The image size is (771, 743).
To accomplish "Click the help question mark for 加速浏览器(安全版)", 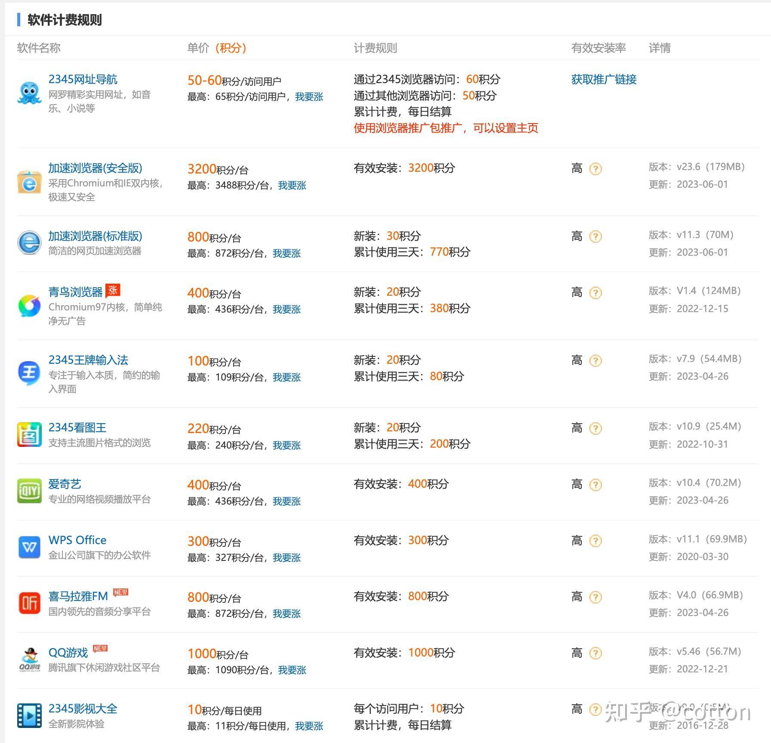I will tap(595, 169).
